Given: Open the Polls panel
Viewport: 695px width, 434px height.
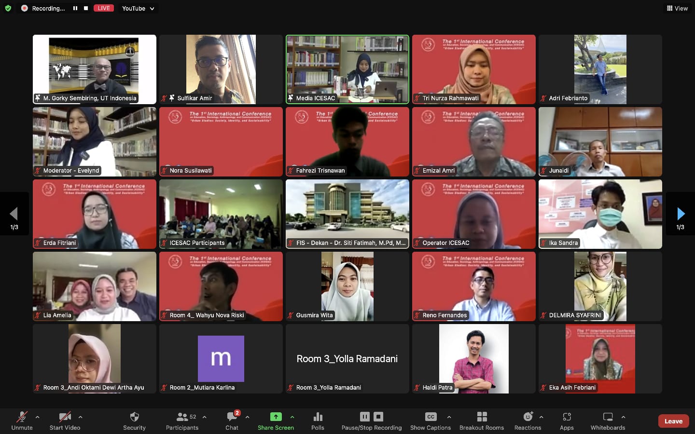Looking at the screenshot, I should tap(318, 420).
